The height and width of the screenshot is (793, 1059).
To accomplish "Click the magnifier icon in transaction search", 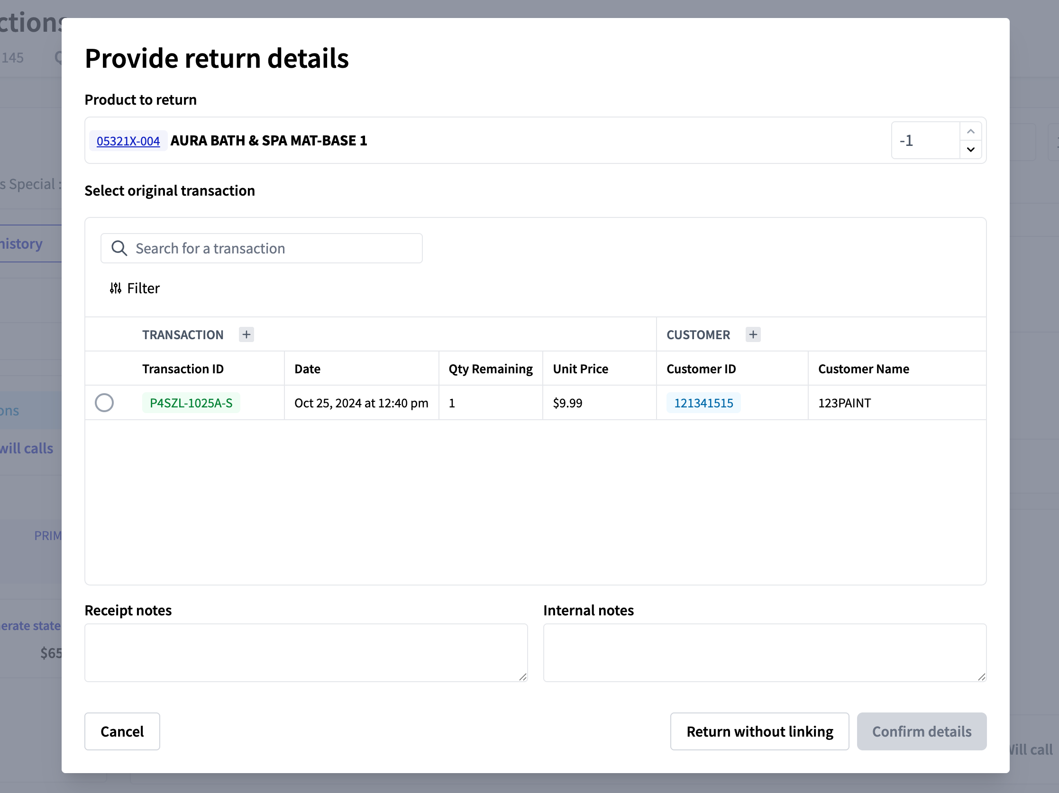I will coord(119,248).
